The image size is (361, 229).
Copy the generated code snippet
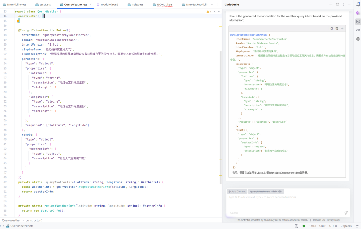pos(332,28)
